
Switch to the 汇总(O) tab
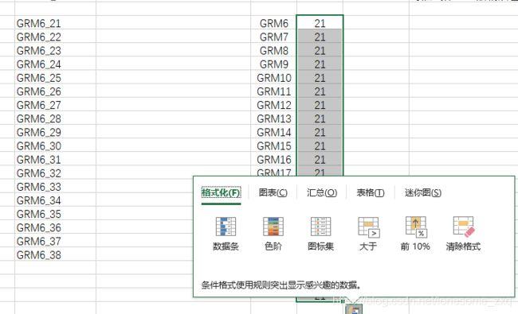(322, 192)
